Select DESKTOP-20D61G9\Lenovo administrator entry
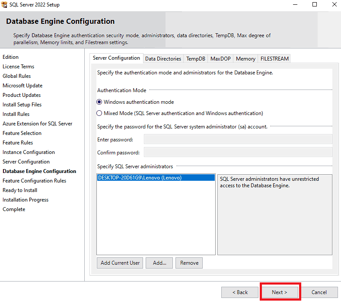Screen dimensions: 341x301 click(x=140, y=178)
